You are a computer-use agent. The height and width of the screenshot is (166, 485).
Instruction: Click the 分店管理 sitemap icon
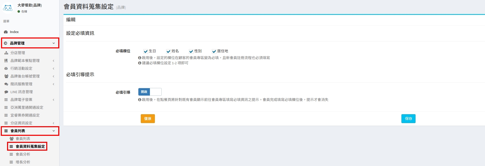tap(6, 53)
